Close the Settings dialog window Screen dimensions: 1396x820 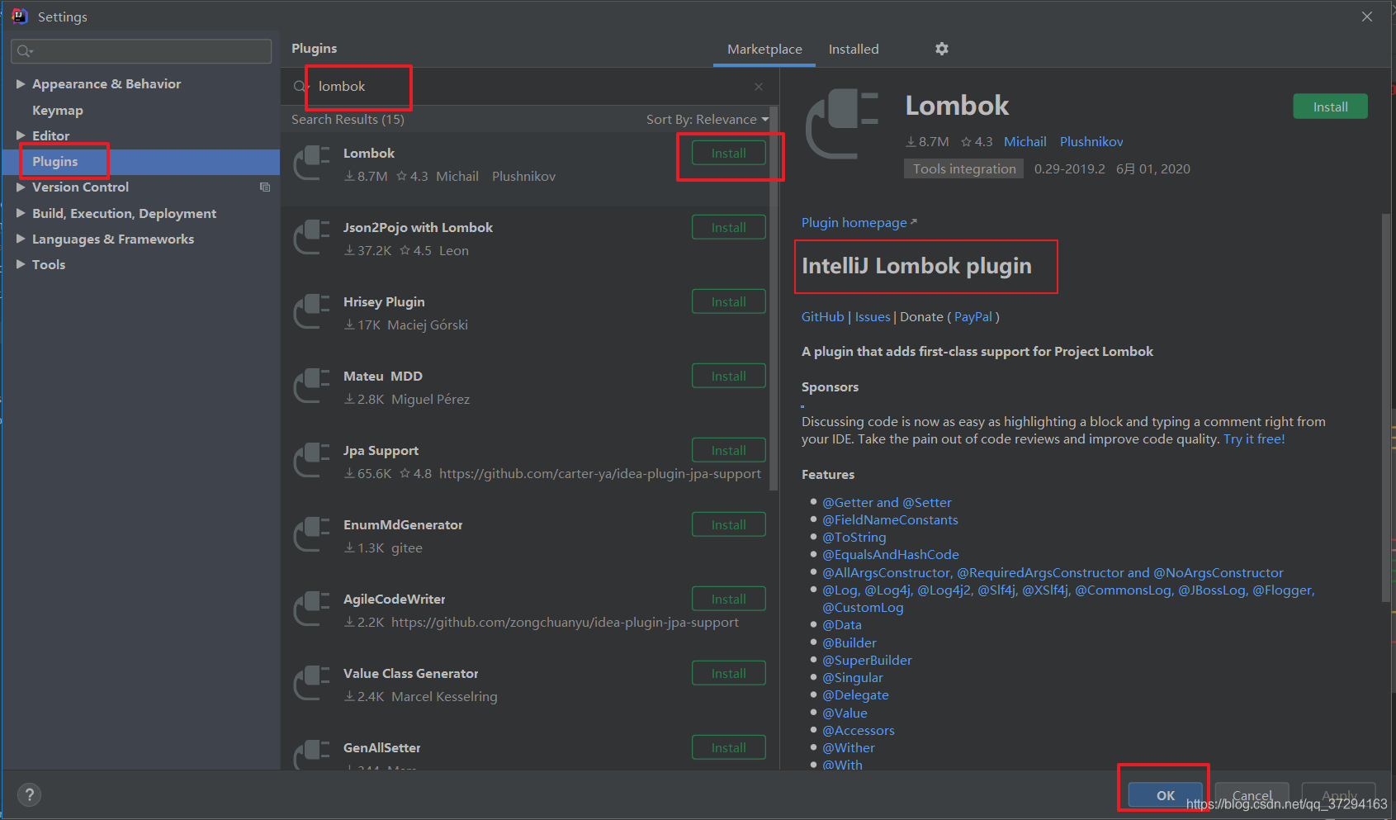coord(1367,17)
